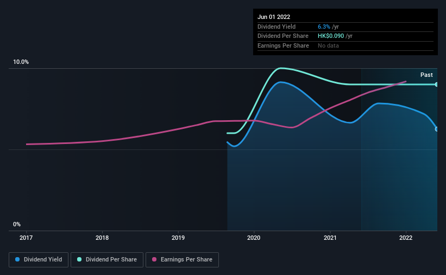Select the 2019 x-axis label
The height and width of the screenshot is (275, 446).
tap(178, 238)
